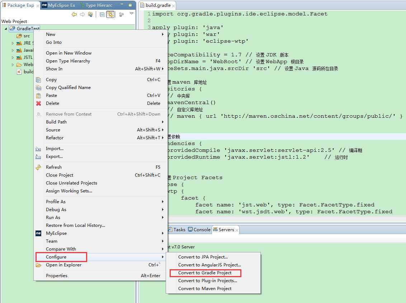Close the Servers view tab
This screenshot has width=406, height=303.
[237, 230]
